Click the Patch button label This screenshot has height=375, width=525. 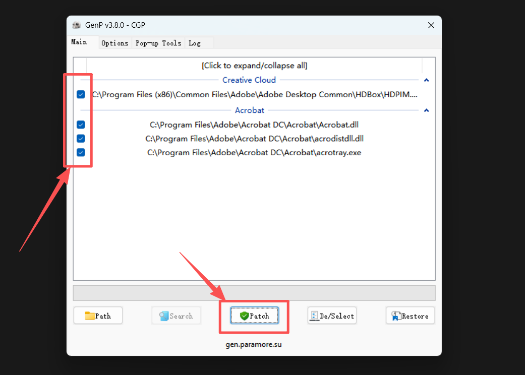(260, 316)
